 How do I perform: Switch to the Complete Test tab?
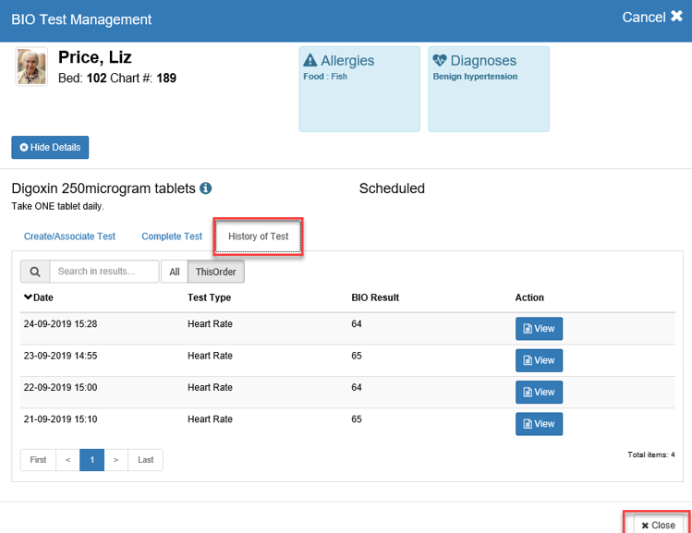172,236
